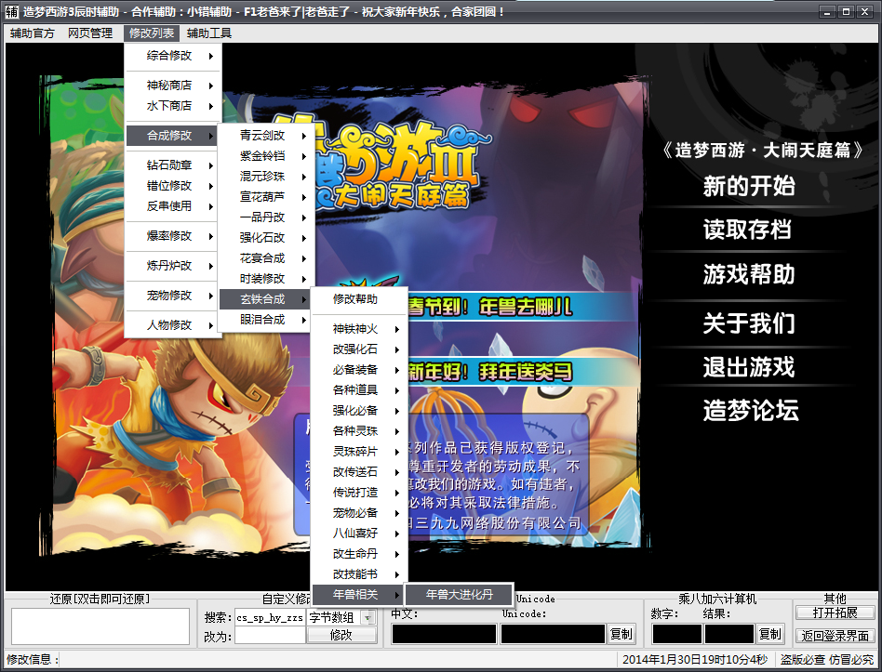Viewport: 882px width, 672px height.
Task: Click the 打开拓展 button
Action: pyautogui.click(x=835, y=613)
